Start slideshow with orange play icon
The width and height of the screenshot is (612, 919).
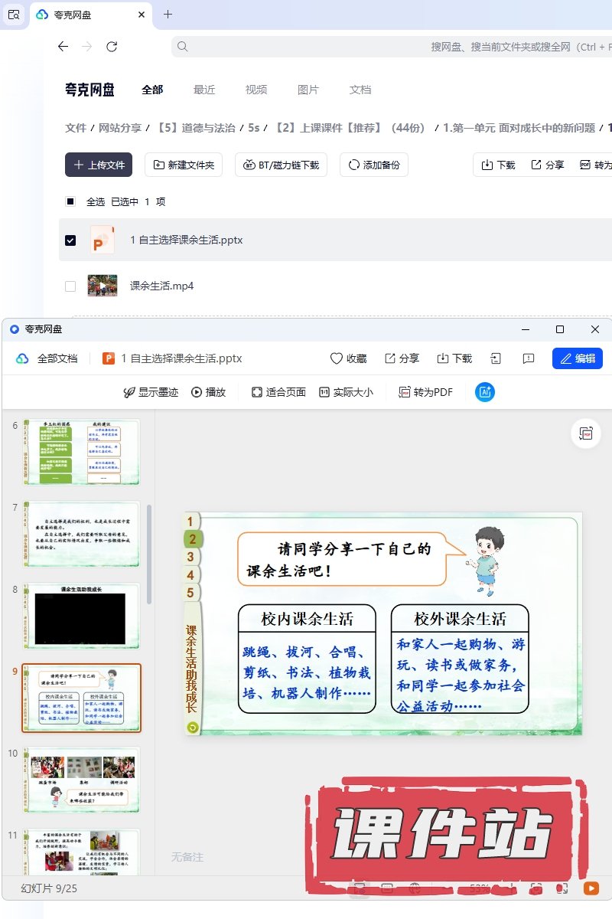591,888
